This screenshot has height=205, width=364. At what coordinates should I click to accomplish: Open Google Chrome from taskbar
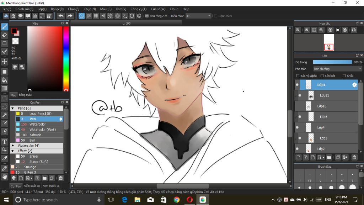tap(176, 200)
